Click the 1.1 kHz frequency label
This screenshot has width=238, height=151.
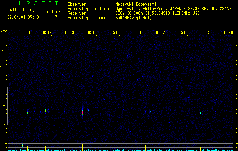click(3, 49)
